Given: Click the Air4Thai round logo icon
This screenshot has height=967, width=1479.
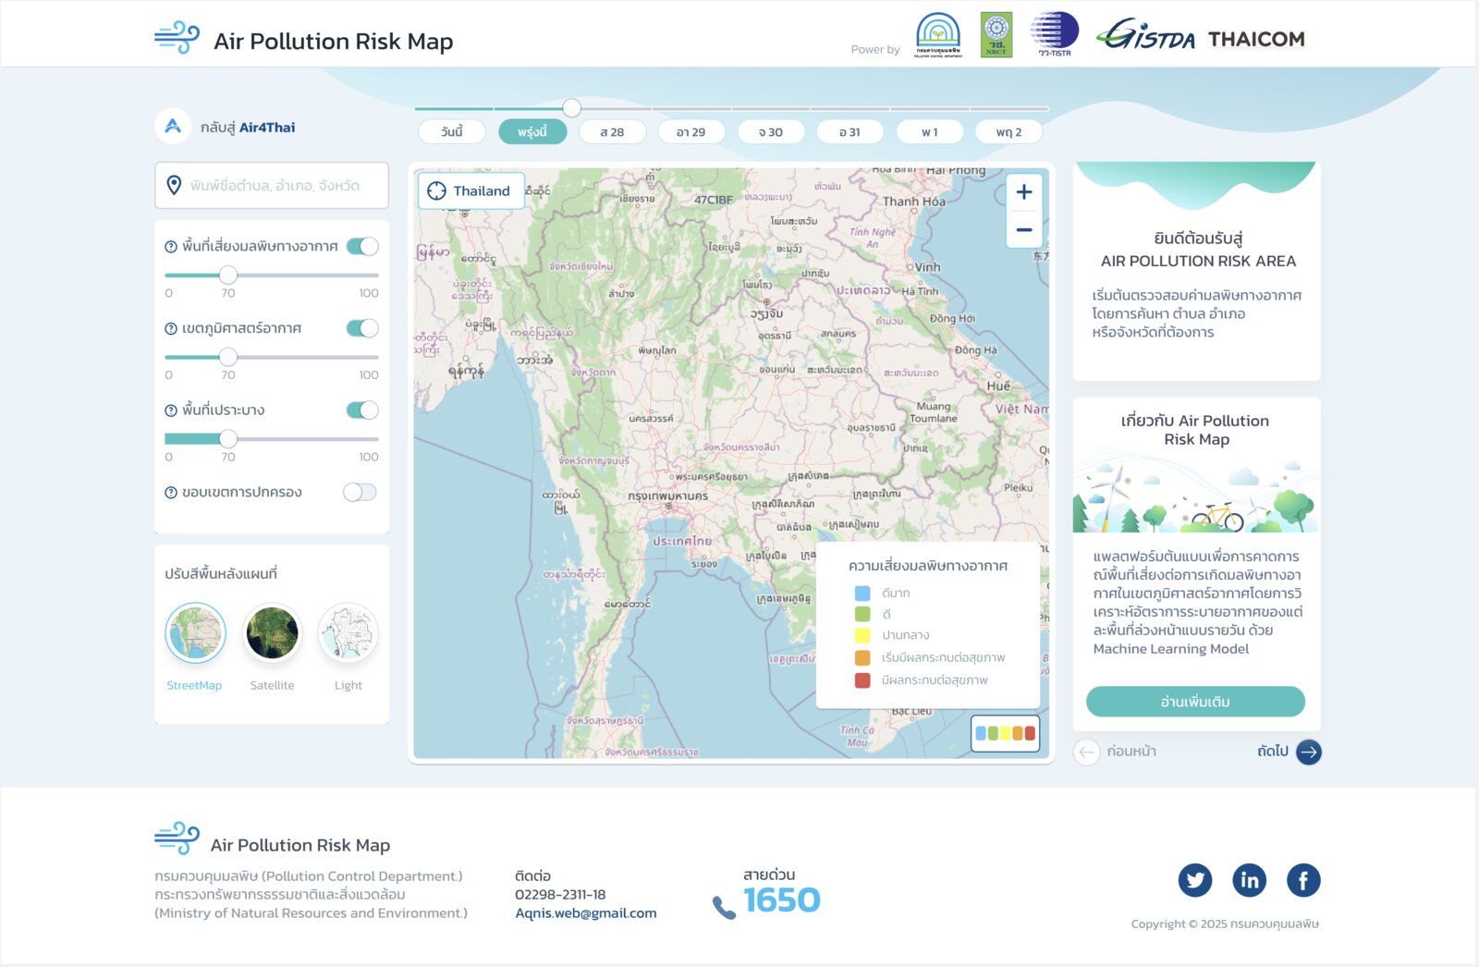Looking at the screenshot, I should pyautogui.click(x=173, y=127).
